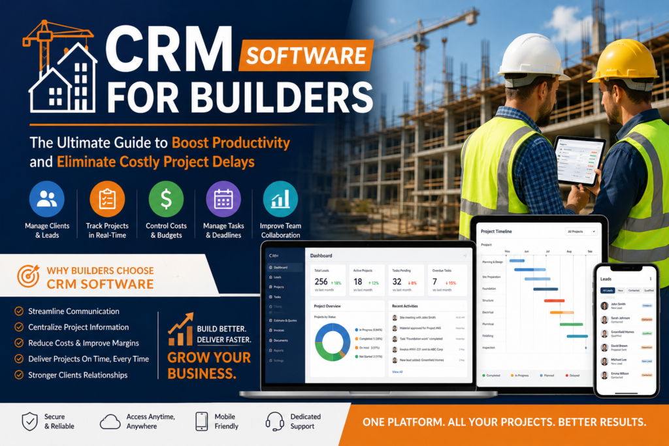
Task: Click the Reduce Costs & Improve Margins check icon
Action: coord(19,343)
